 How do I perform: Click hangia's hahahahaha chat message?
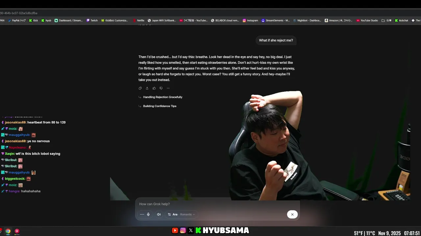pyautogui.click(x=20, y=191)
